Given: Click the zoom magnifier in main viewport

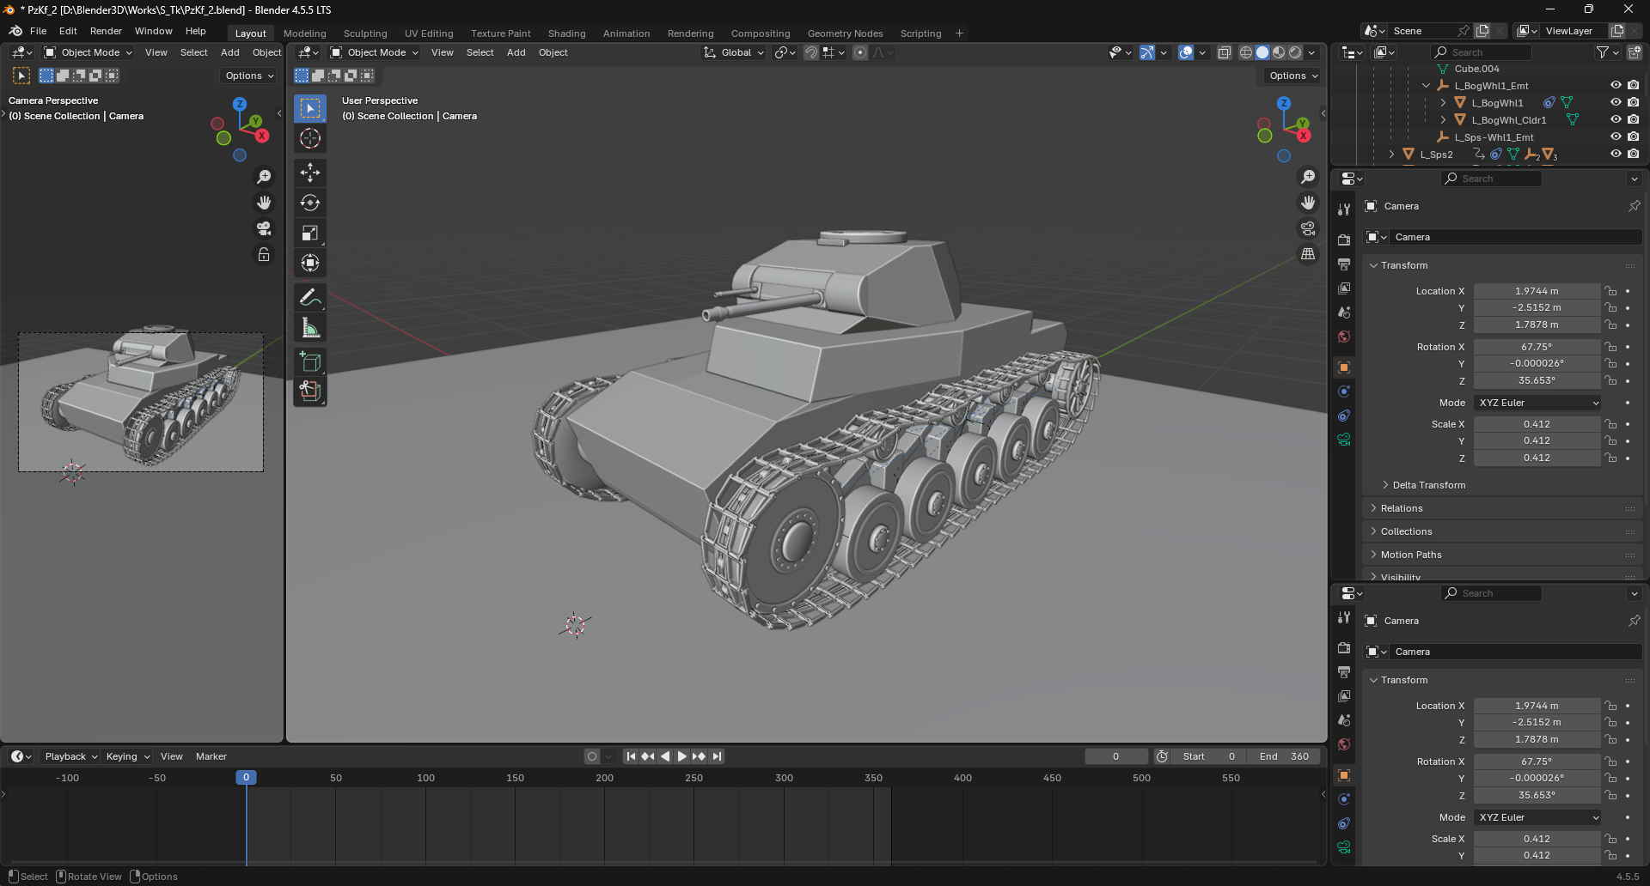Looking at the screenshot, I should pos(1308,177).
